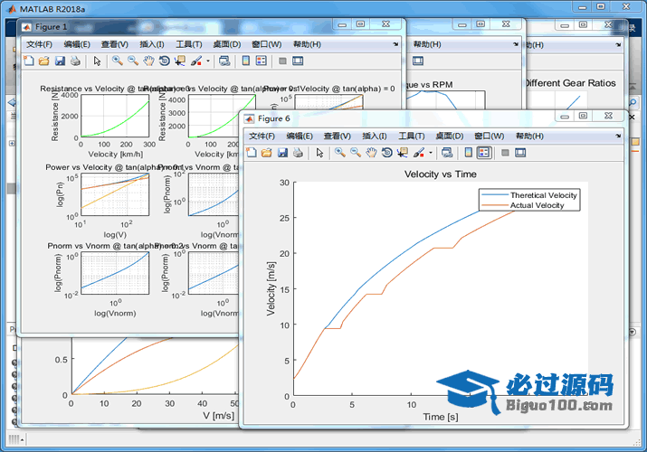Open 工具(T) menu in Figure 6

412,136
